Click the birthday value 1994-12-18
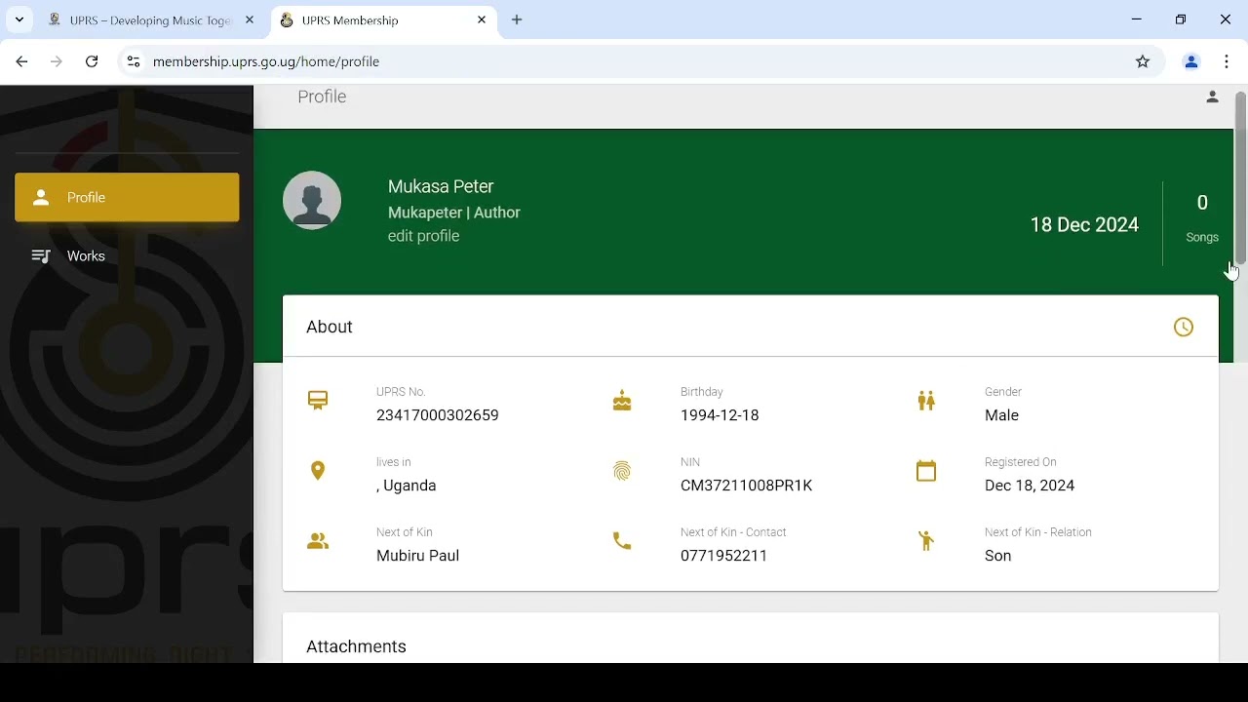Image resolution: width=1248 pixels, height=702 pixels. (720, 416)
